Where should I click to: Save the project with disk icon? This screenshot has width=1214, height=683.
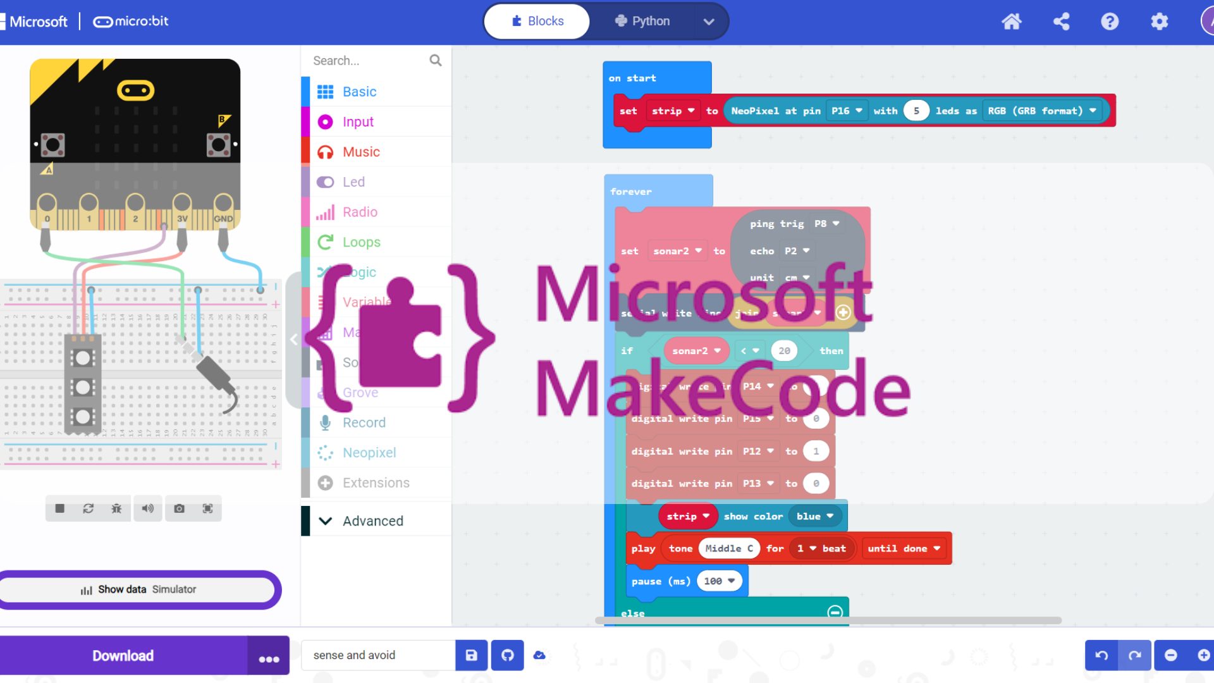point(472,655)
